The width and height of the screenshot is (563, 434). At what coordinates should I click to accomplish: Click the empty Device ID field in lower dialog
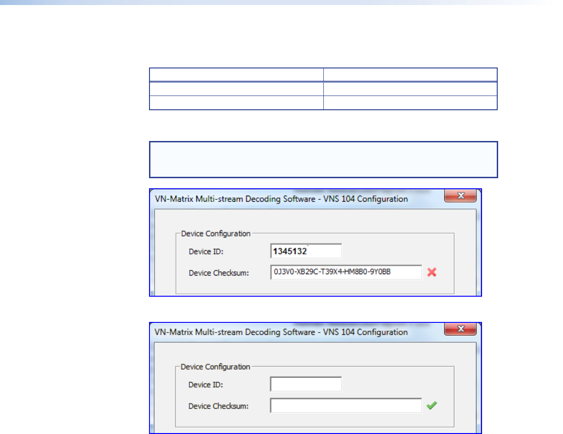pos(306,384)
